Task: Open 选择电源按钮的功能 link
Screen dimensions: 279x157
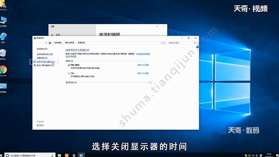Action: pyautogui.click(x=45, y=54)
